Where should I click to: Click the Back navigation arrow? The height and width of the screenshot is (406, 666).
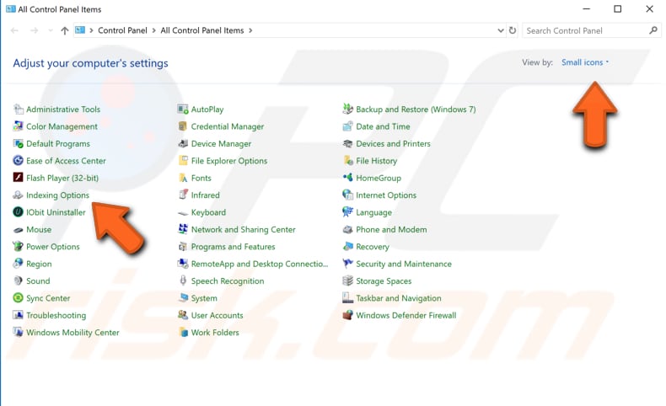pos(14,30)
